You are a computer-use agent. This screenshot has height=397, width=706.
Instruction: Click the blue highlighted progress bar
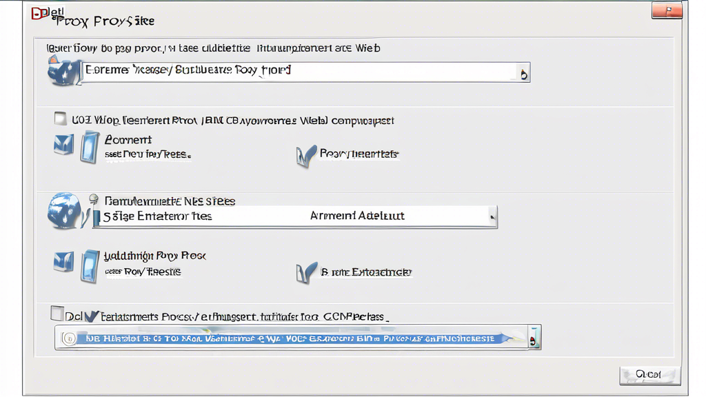tap(296, 337)
